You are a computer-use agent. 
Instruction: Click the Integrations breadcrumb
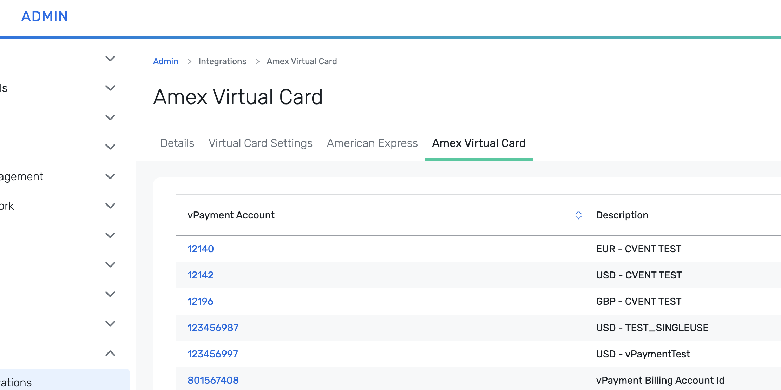[222, 61]
